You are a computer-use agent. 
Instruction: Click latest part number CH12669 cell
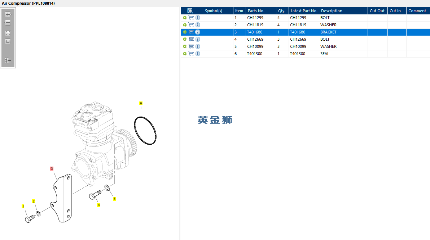coord(304,40)
